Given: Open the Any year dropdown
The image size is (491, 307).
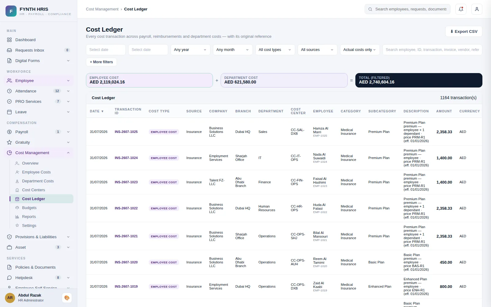Looking at the screenshot, I should coord(190,50).
